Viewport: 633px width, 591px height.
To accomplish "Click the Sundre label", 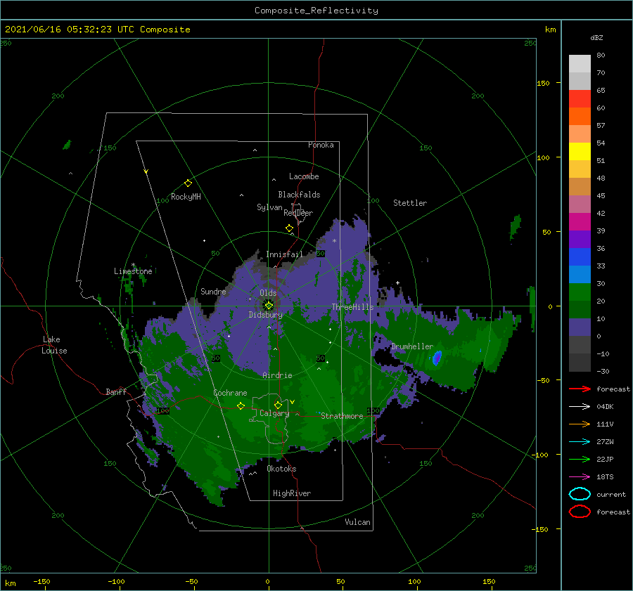I will 213,291.
